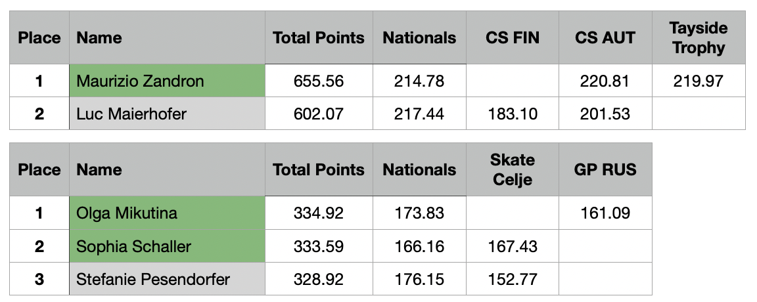Image resolution: width=757 pixels, height=302 pixels.
Task: Select the 220.81 CS AUT score
Action: [605, 81]
